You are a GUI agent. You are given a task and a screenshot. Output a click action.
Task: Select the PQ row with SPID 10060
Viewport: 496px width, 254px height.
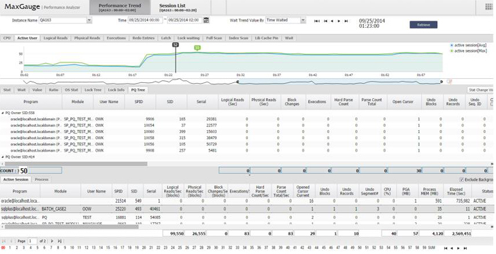(x=247, y=131)
